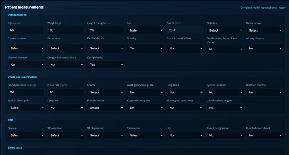Open the Systolic murmur dropdown

pyautogui.click(x=225, y=92)
